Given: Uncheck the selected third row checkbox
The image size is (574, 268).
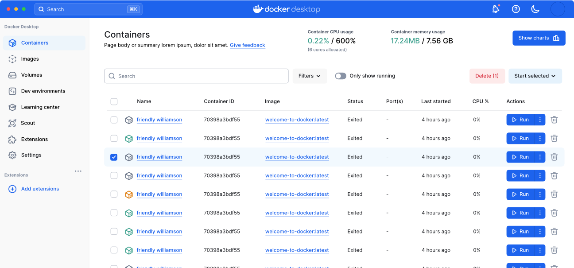Looking at the screenshot, I should (x=114, y=157).
